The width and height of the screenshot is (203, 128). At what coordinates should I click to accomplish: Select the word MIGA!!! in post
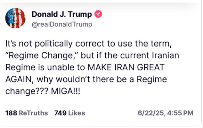[66, 91]
